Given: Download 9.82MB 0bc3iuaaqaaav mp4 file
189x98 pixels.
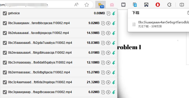Looking at the screenshot, I should click(x=114, y=23).
